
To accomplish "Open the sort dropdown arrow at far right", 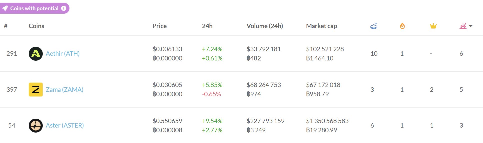I will [471, 26].
